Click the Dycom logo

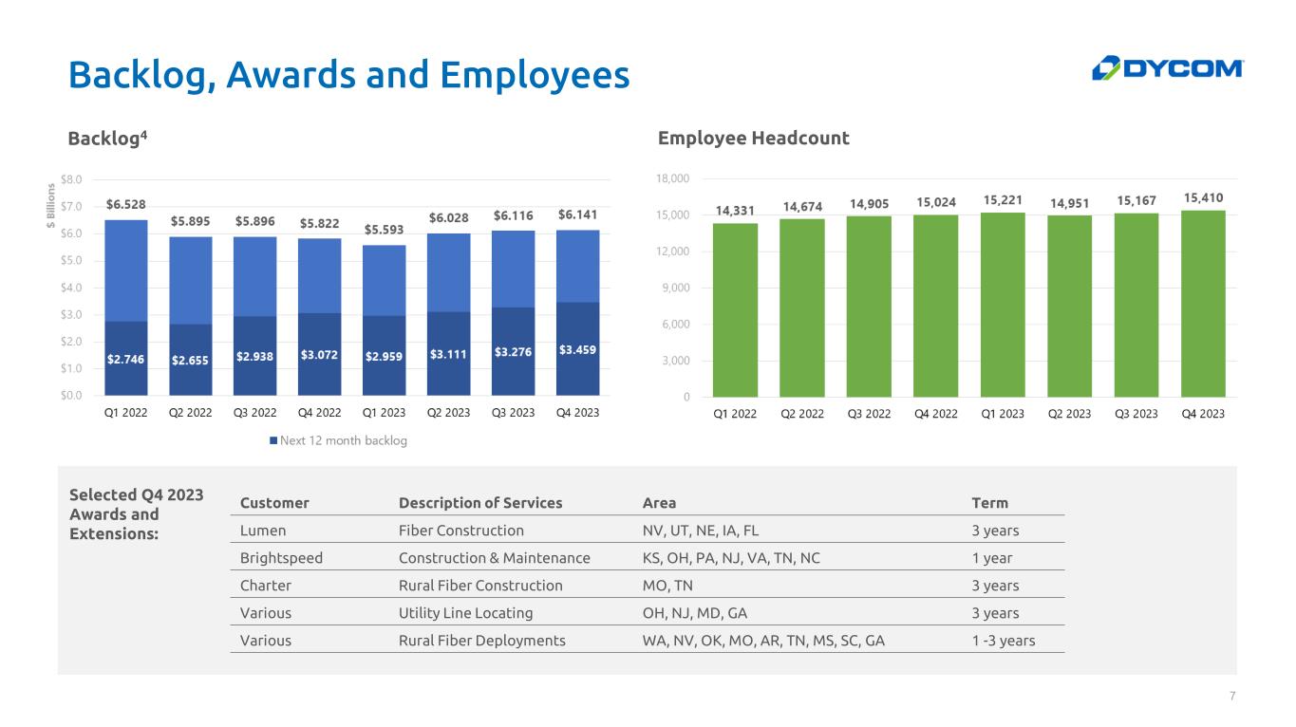coord(1167,67)
